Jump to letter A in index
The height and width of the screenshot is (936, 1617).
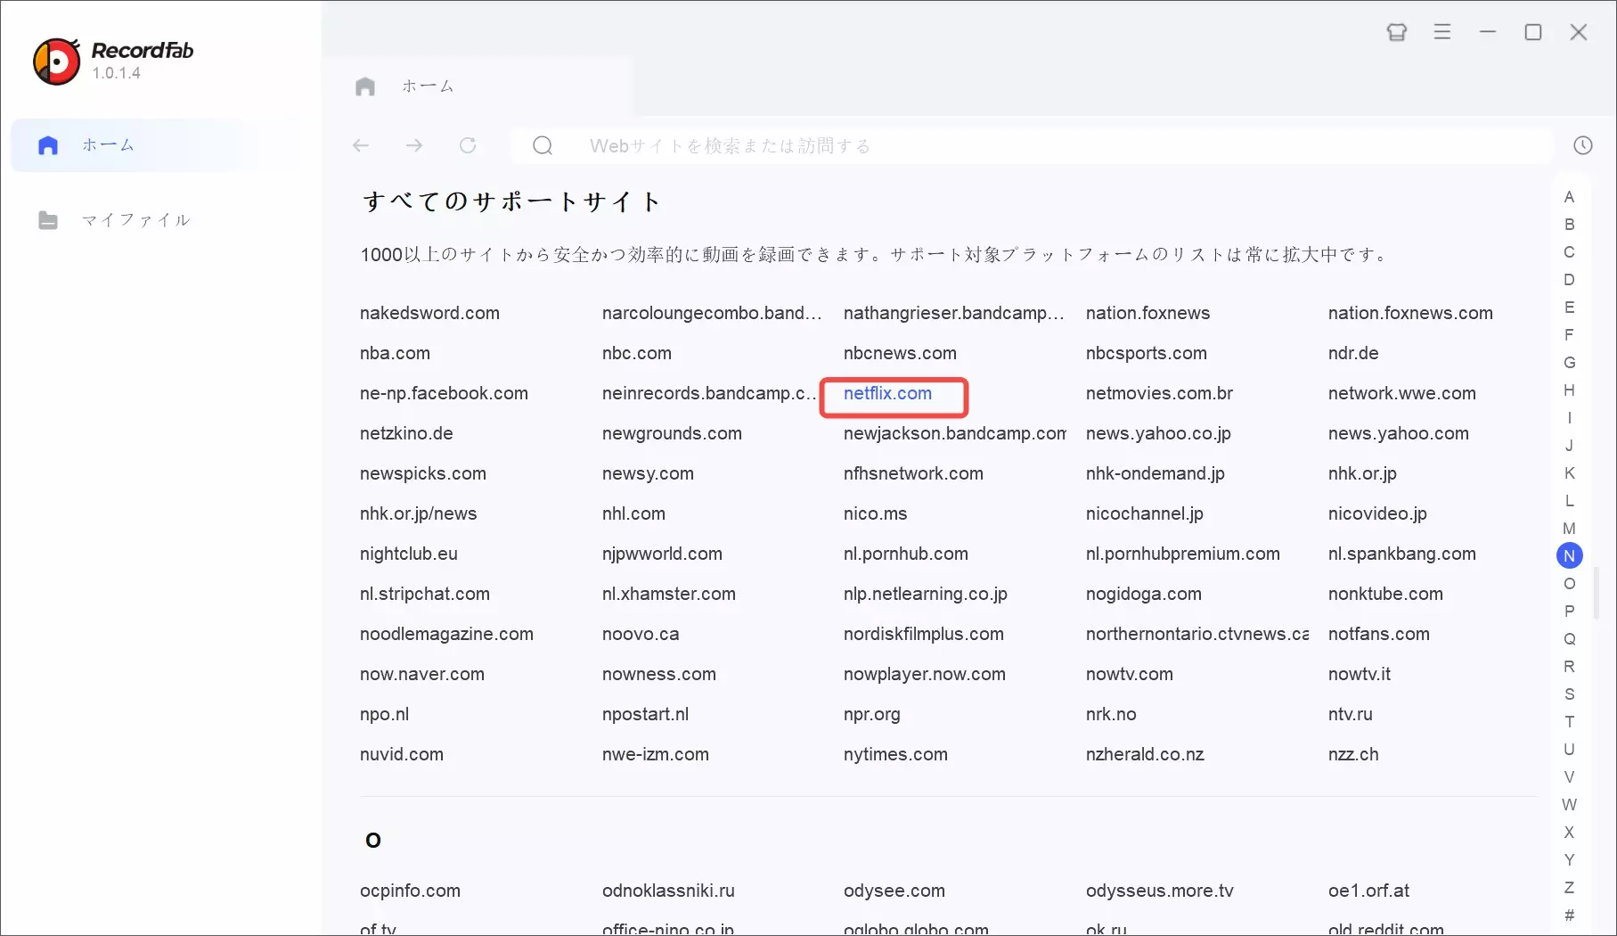pyautogui.click(x=1570, y=197)
